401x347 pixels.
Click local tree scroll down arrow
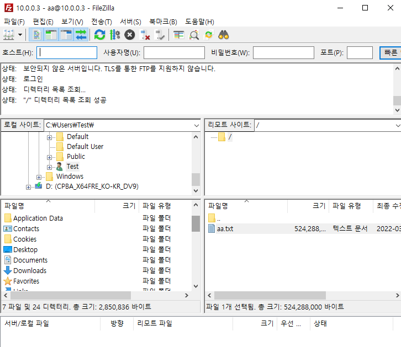(196, 191)
